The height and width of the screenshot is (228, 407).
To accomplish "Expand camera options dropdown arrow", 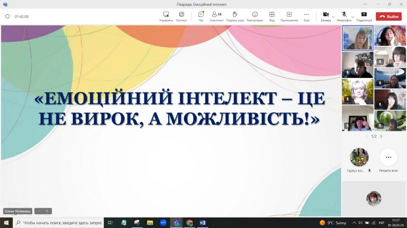I will (x=333, y=17).
